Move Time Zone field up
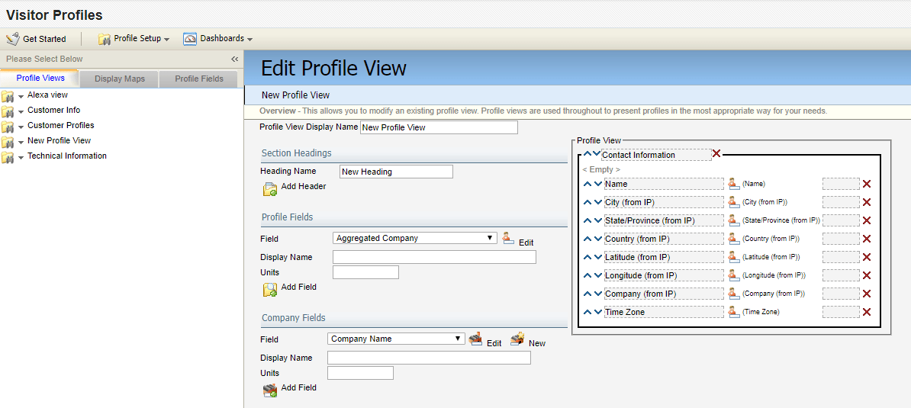This screenshot has width=911, height=408. (x=587, y=312)
